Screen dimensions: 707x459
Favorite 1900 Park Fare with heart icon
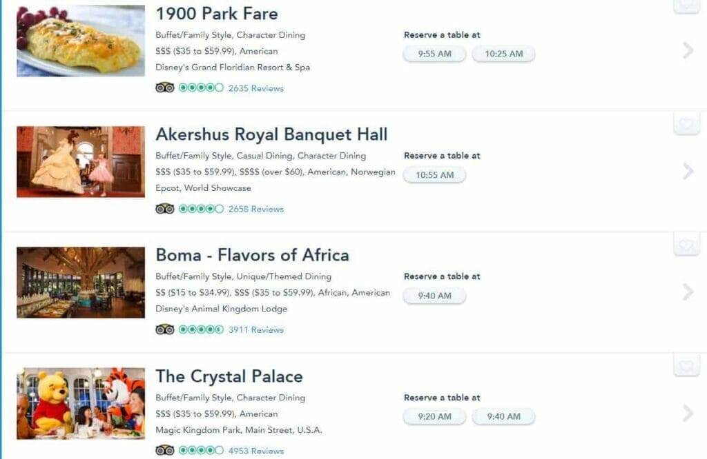click(x=686, y=6)
